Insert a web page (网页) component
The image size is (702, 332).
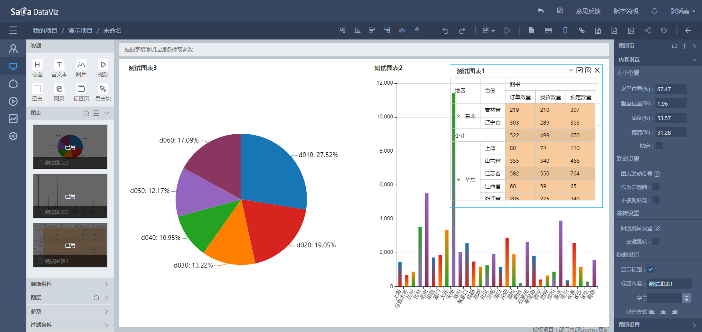[59, 93]
